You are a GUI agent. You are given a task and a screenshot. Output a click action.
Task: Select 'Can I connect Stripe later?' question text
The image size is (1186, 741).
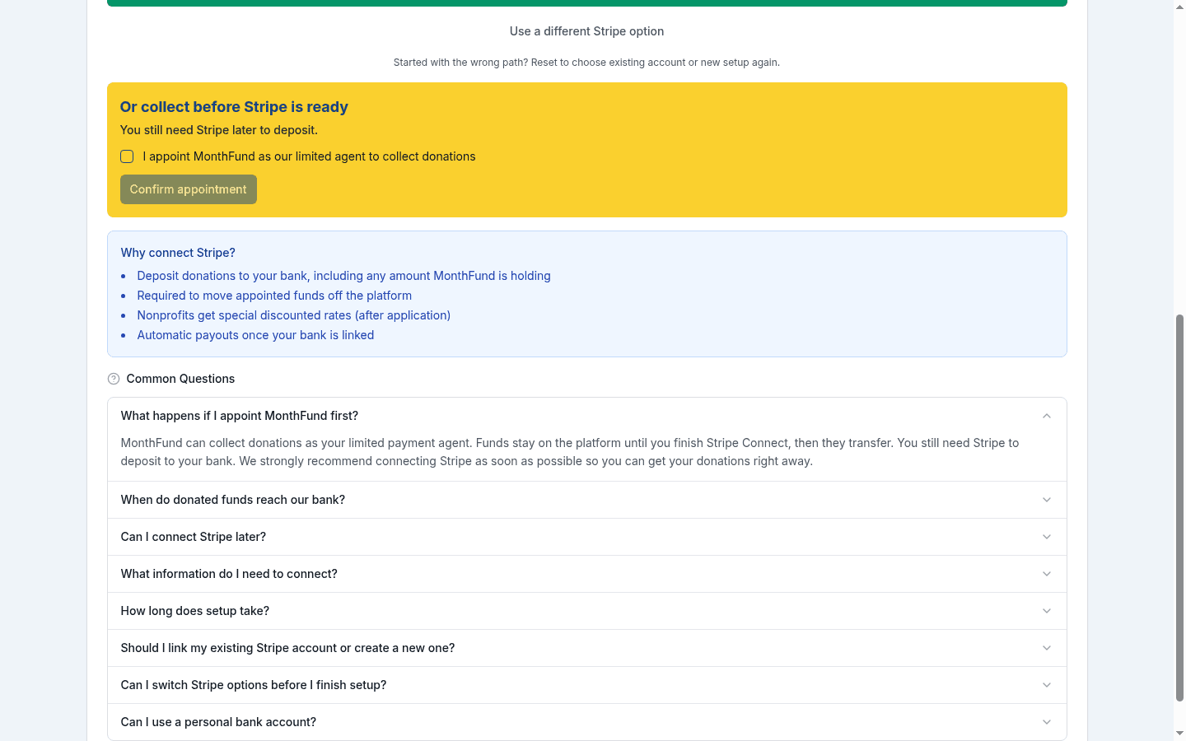pyautogui.click(x=194, y=537)
